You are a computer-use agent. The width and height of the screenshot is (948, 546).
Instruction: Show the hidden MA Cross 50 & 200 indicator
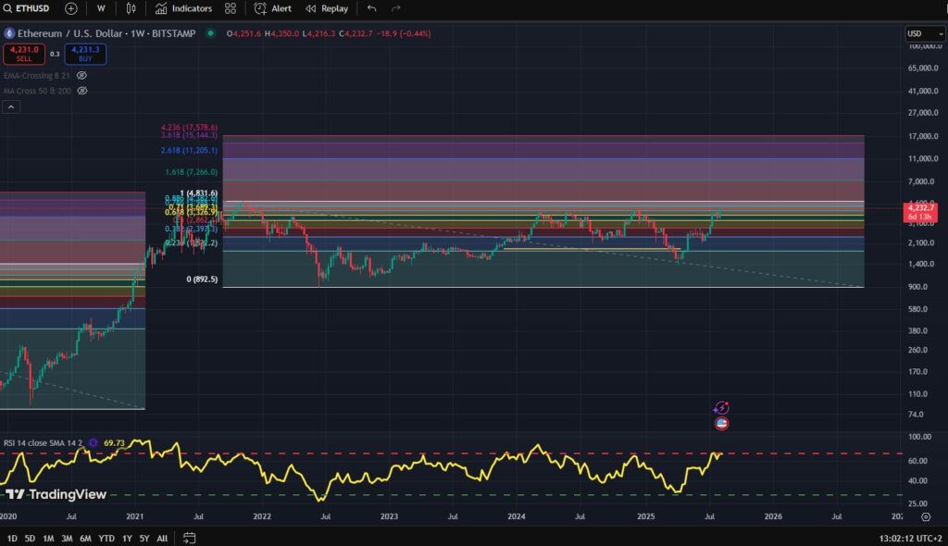click(82, 91)
